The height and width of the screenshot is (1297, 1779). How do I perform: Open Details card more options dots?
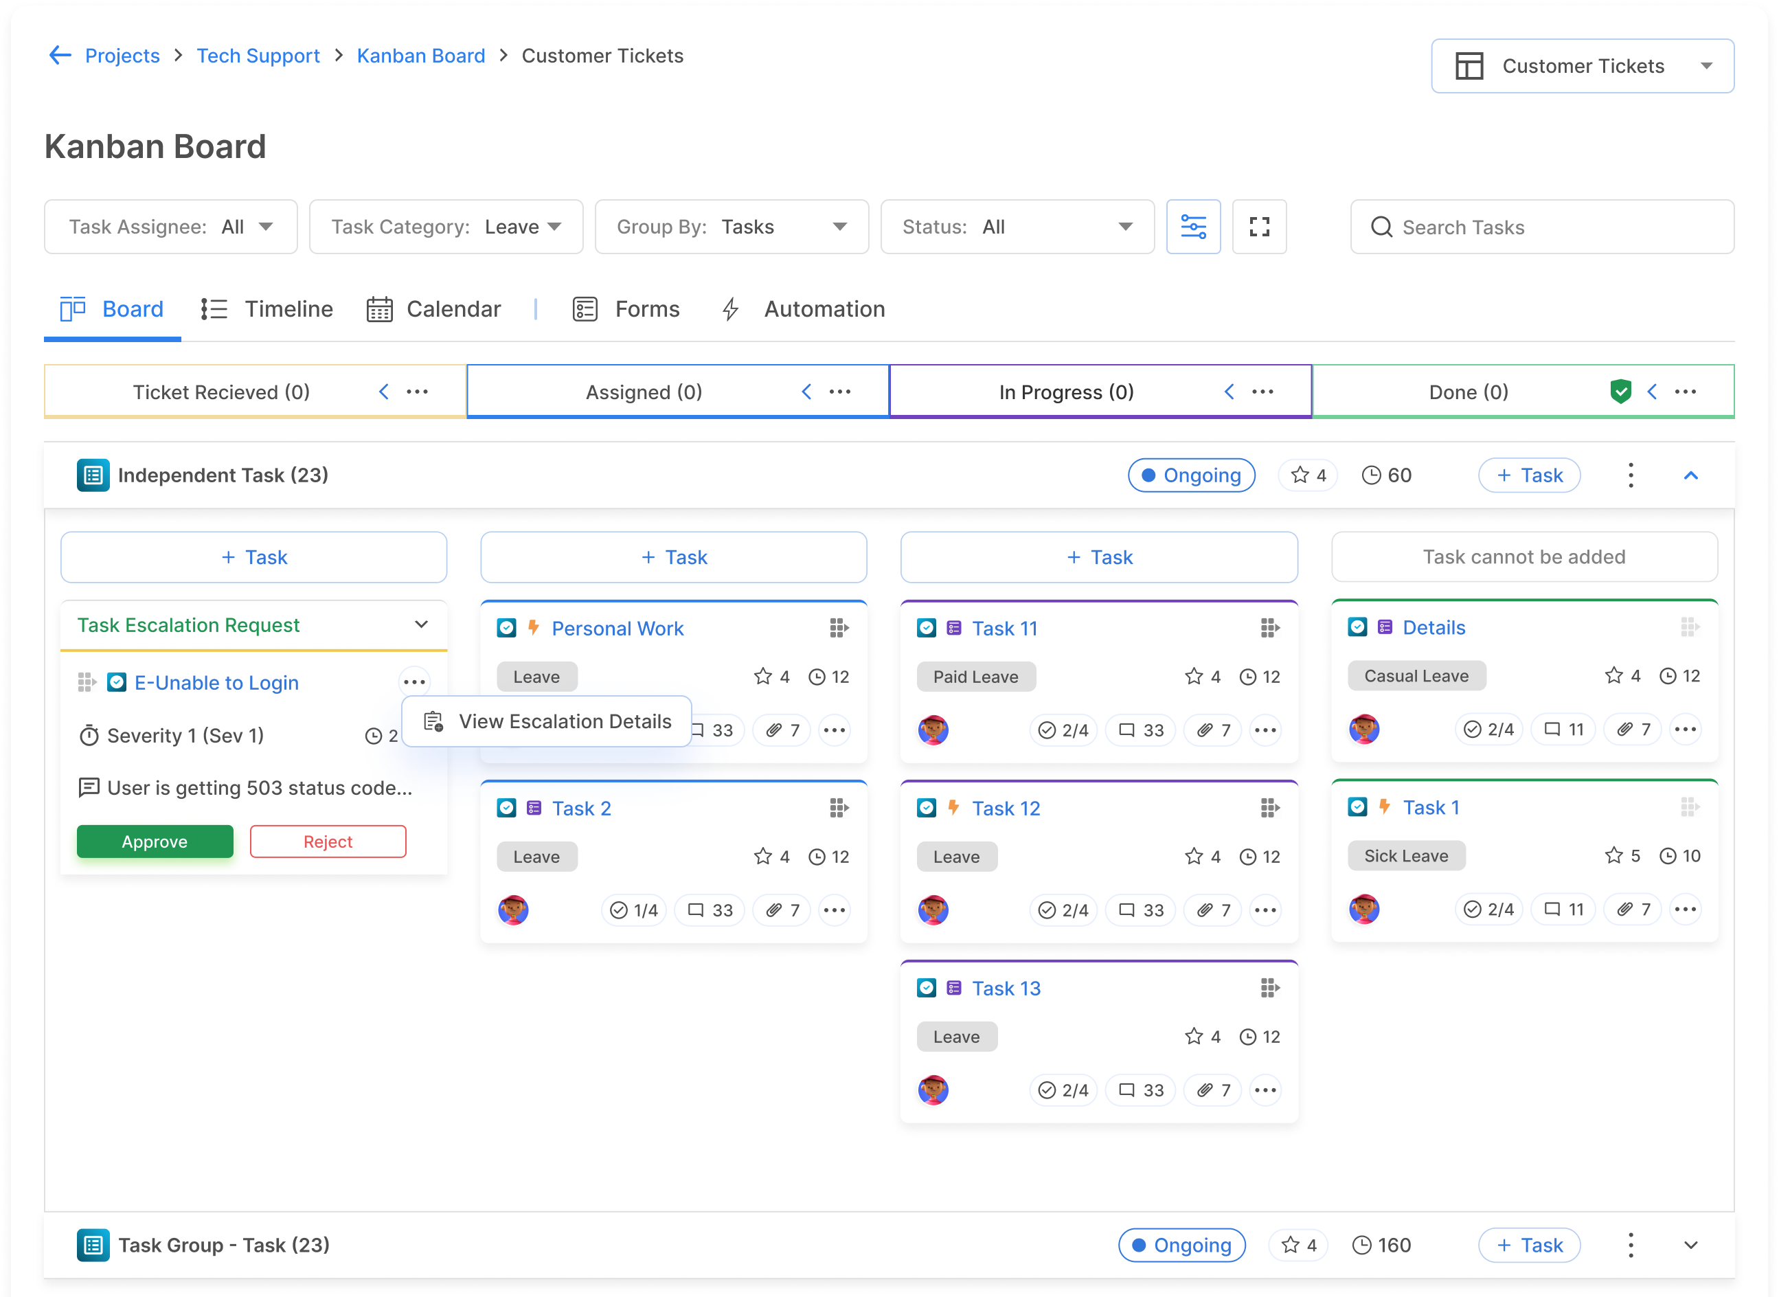point(1685,730)
